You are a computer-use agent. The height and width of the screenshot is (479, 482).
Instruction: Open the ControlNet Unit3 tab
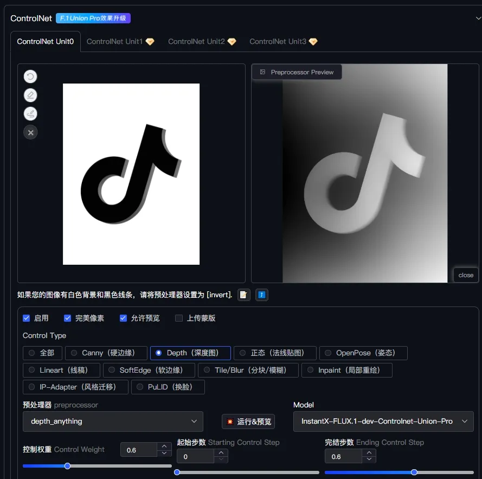pyautogui.click(x=283, y=42)
